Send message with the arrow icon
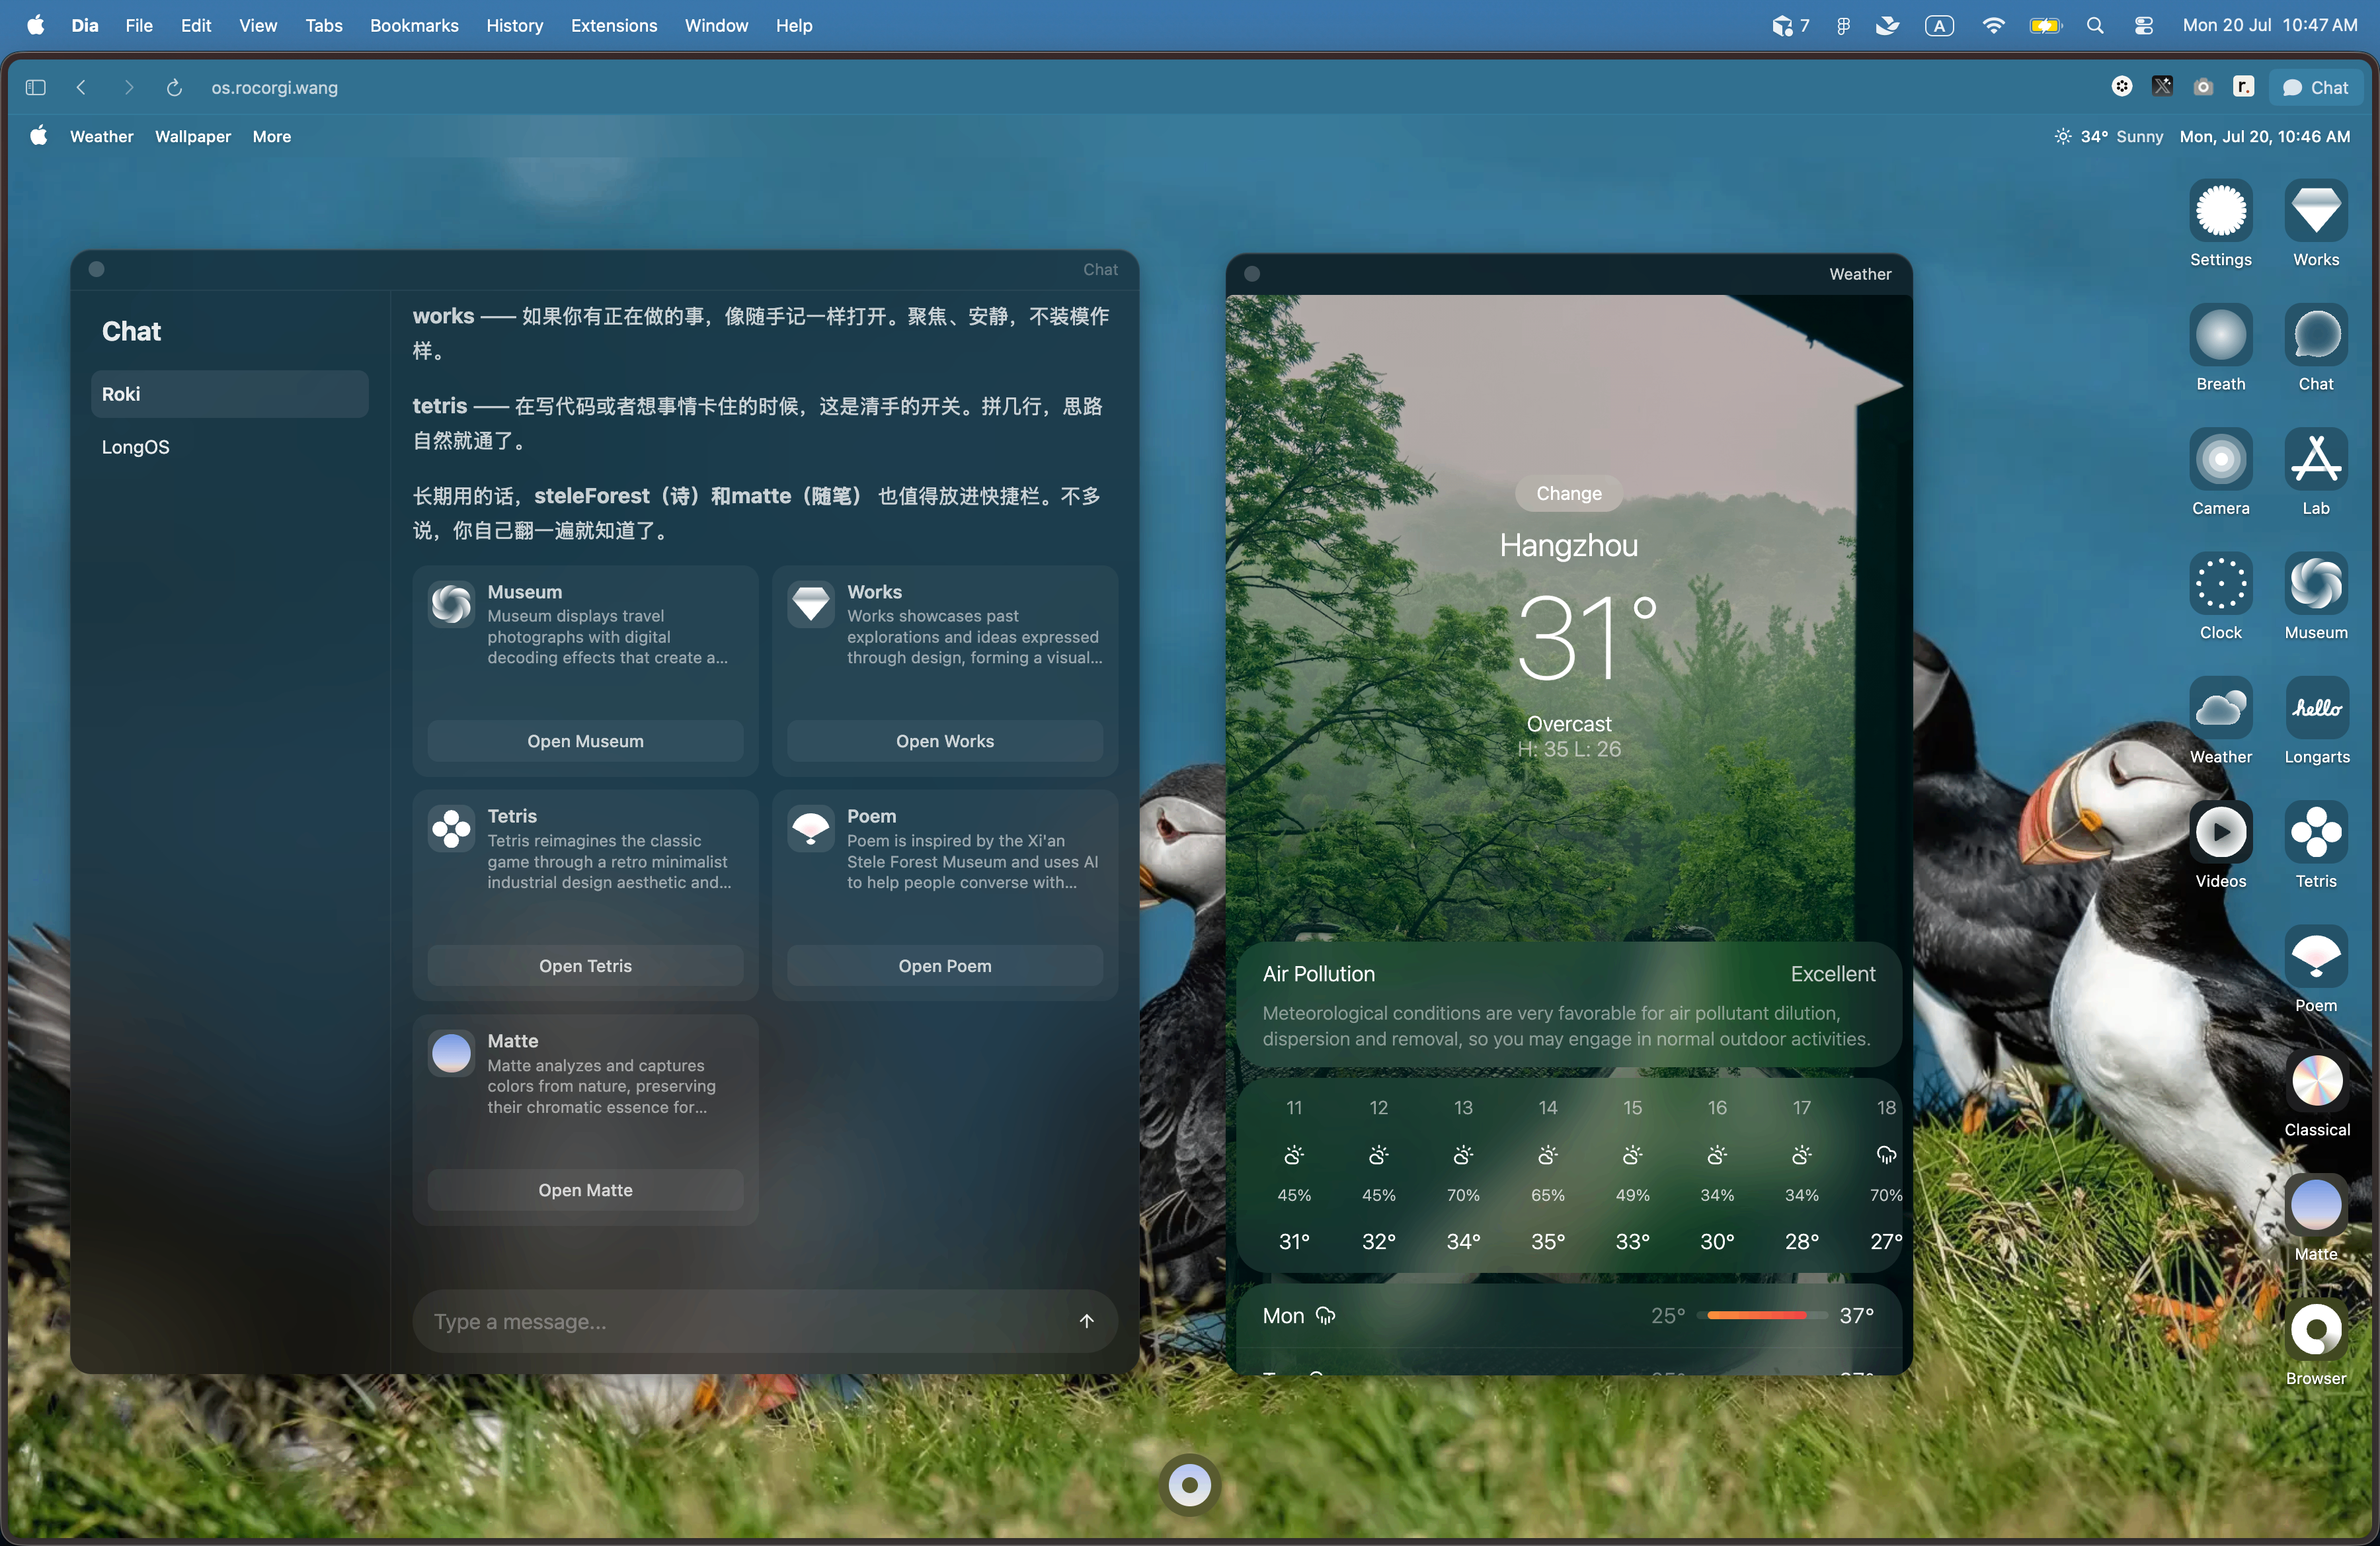This screenshot has height=1546, width=2380. coord(1086,1321)
